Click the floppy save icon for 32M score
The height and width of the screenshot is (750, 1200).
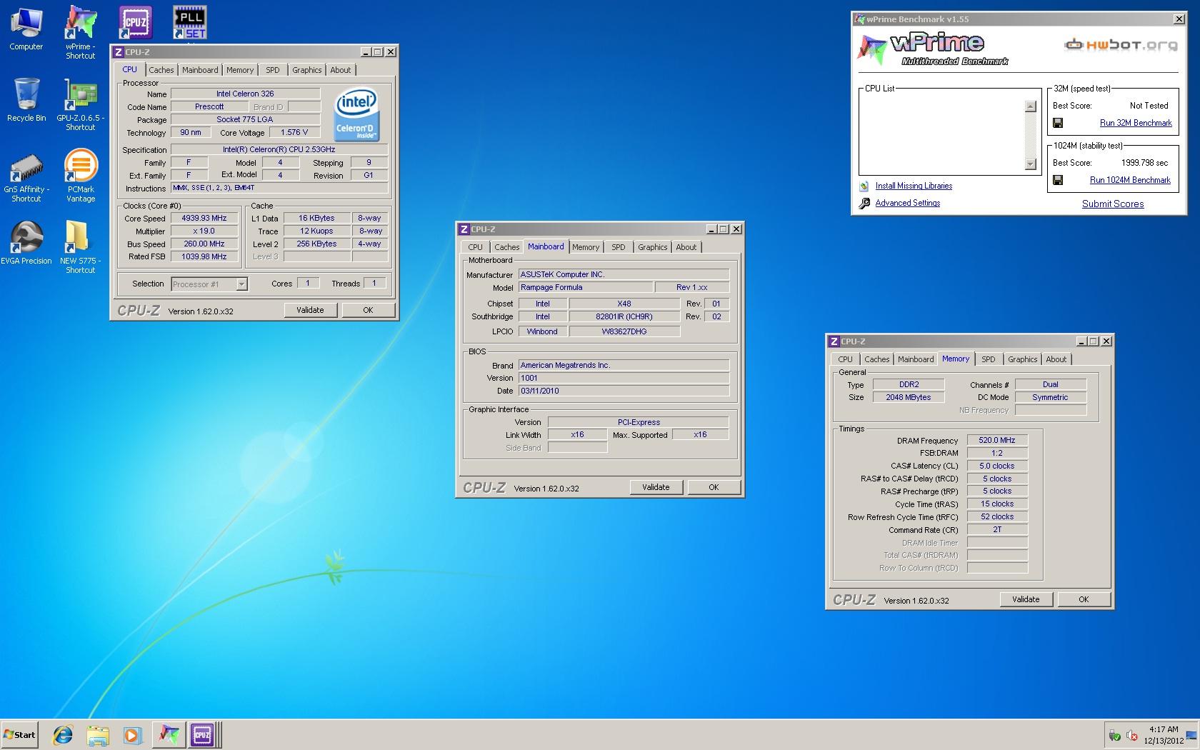pos(1058,123)
